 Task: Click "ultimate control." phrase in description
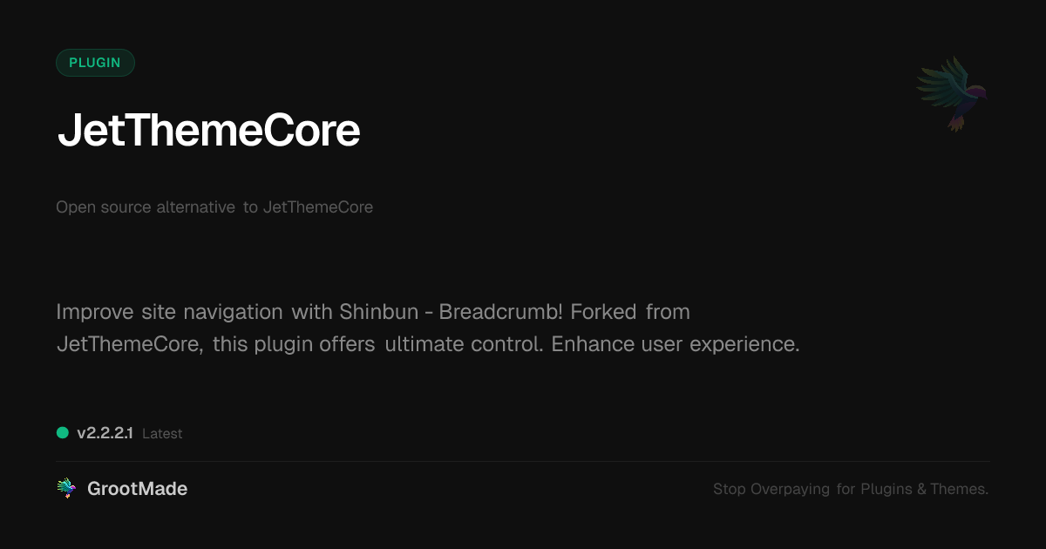click(x=464, y=343)
